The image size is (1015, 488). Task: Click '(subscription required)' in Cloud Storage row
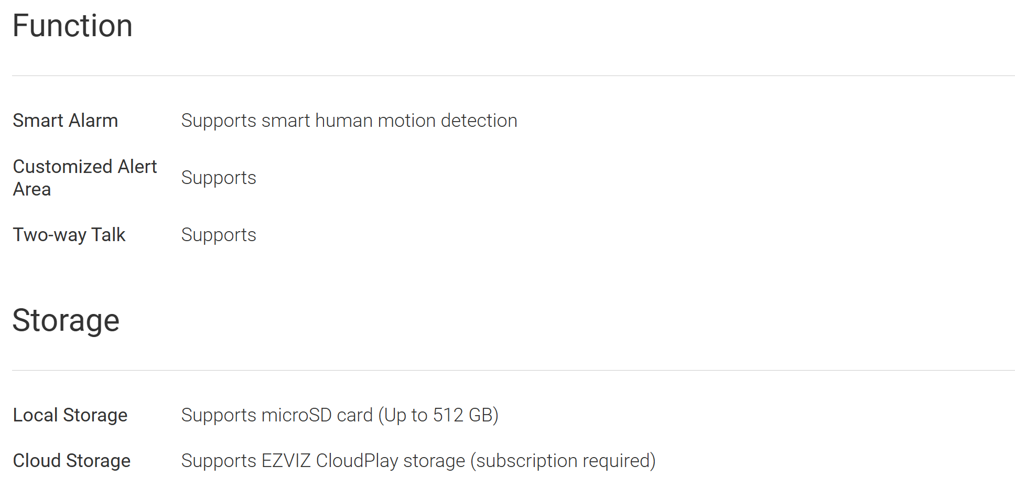(563, 461)
